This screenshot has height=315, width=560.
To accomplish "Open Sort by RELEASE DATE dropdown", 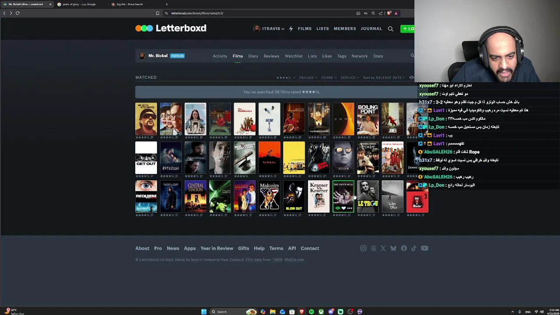I will pyautogui.click(x=384, y=77).
